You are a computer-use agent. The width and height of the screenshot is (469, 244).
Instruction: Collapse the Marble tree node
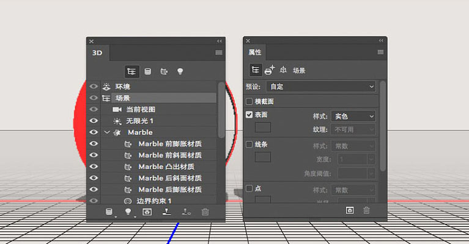tap(106, 132)
